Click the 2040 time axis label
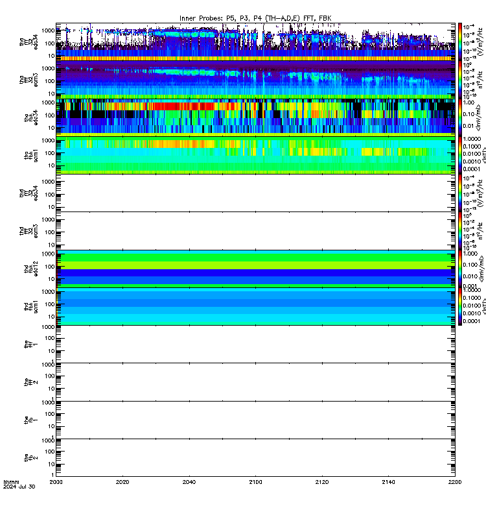This screenshot has height=519, width=486. coord(189,482)
